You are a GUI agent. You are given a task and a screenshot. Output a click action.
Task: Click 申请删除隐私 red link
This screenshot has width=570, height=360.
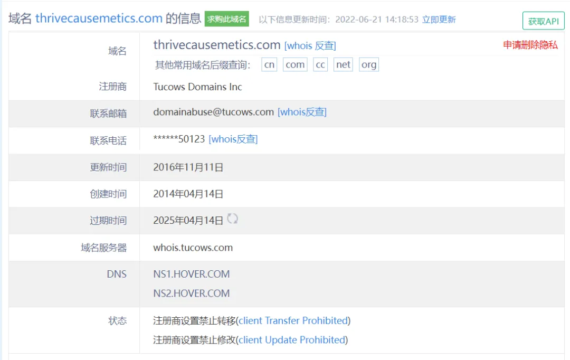530,45
